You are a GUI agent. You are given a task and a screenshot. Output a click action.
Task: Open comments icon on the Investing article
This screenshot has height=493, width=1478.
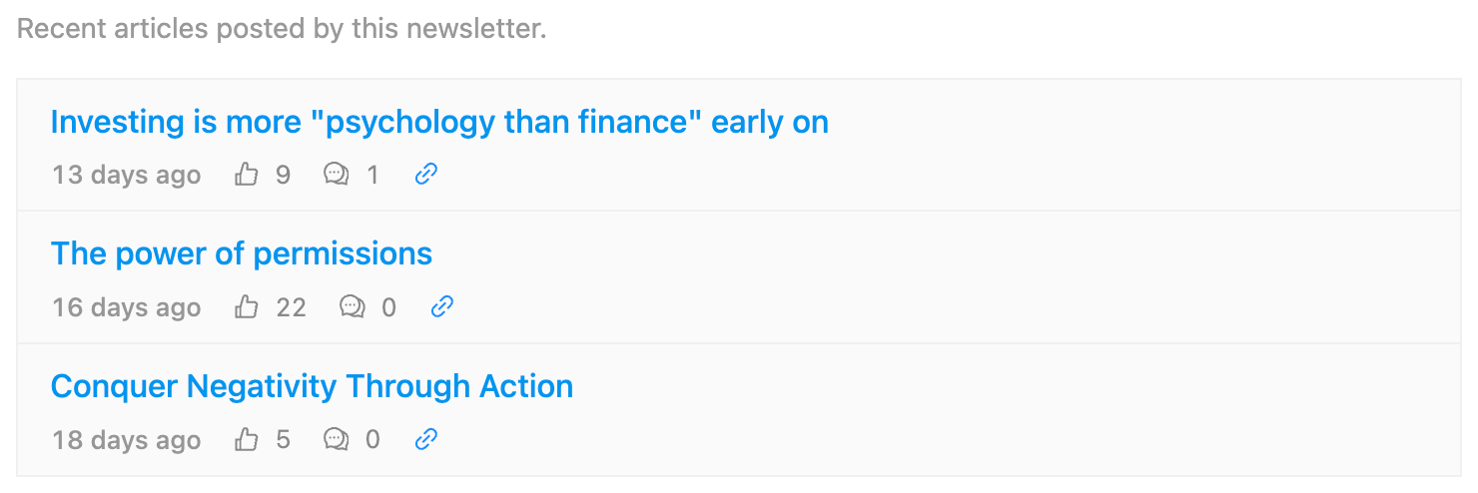tap(337, 176)
